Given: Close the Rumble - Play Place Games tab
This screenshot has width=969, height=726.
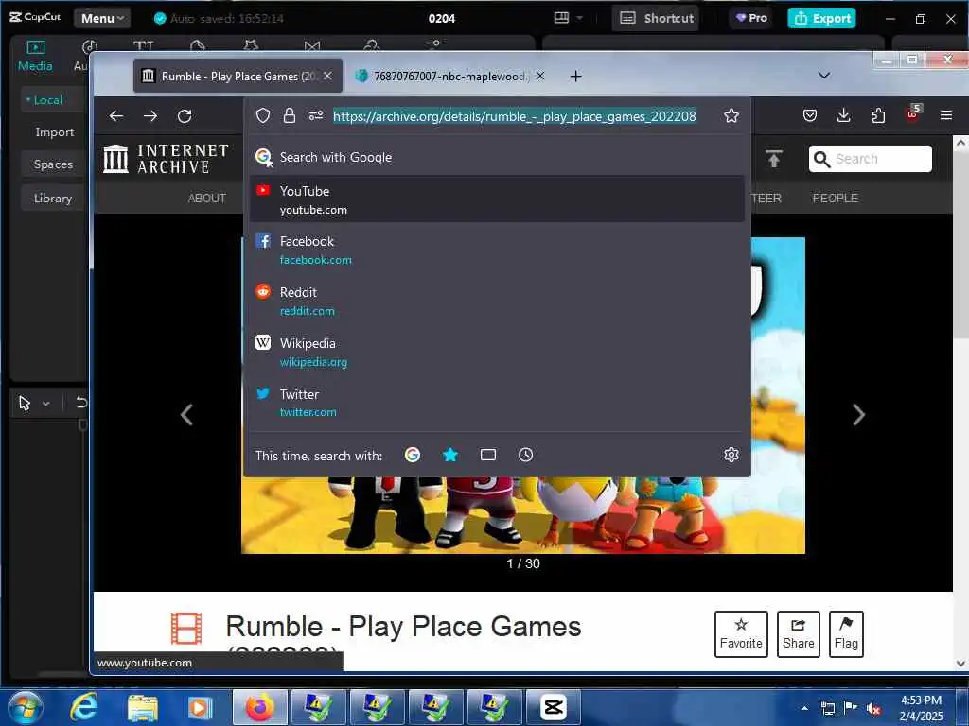Looking at the screenshot, I should coord(327,76).
